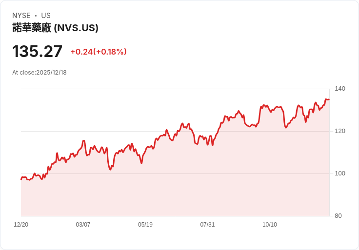Click the 10/10 date axis label
This screenshot has width=359, height=250.
(269, 225)
